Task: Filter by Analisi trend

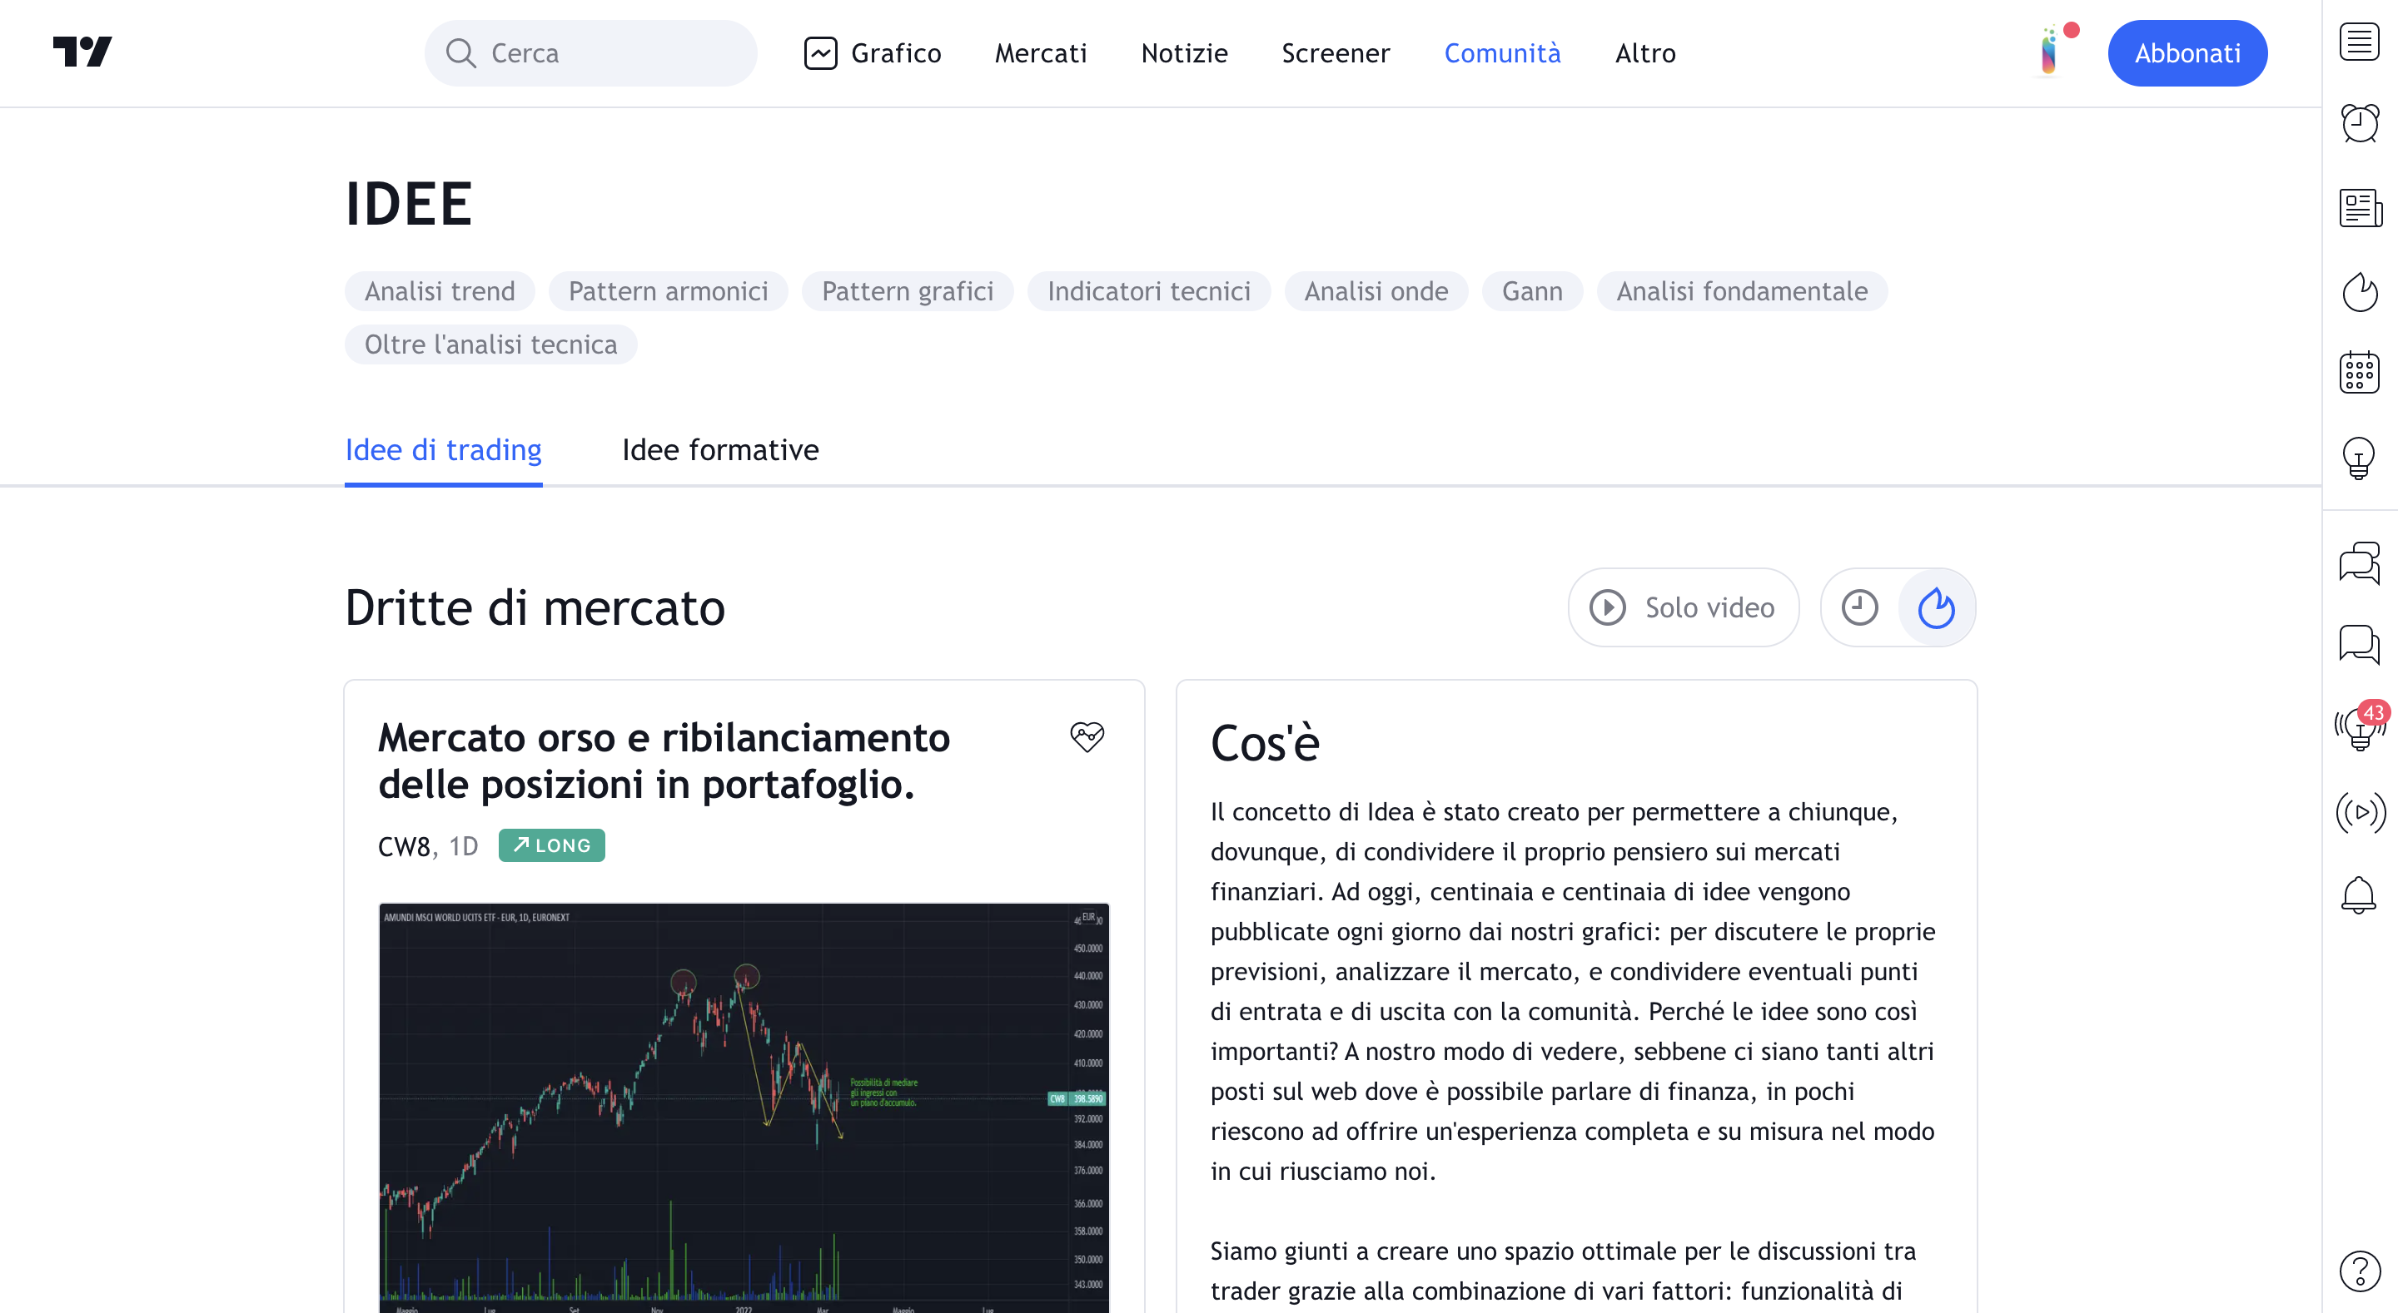Action: [x=440, y=291]
